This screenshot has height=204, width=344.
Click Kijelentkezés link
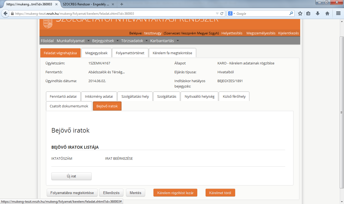[x=288, y=33]
